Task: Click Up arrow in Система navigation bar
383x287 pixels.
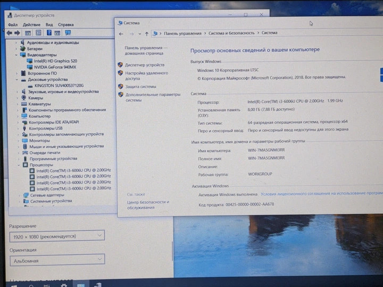Action: click(147, 34)
